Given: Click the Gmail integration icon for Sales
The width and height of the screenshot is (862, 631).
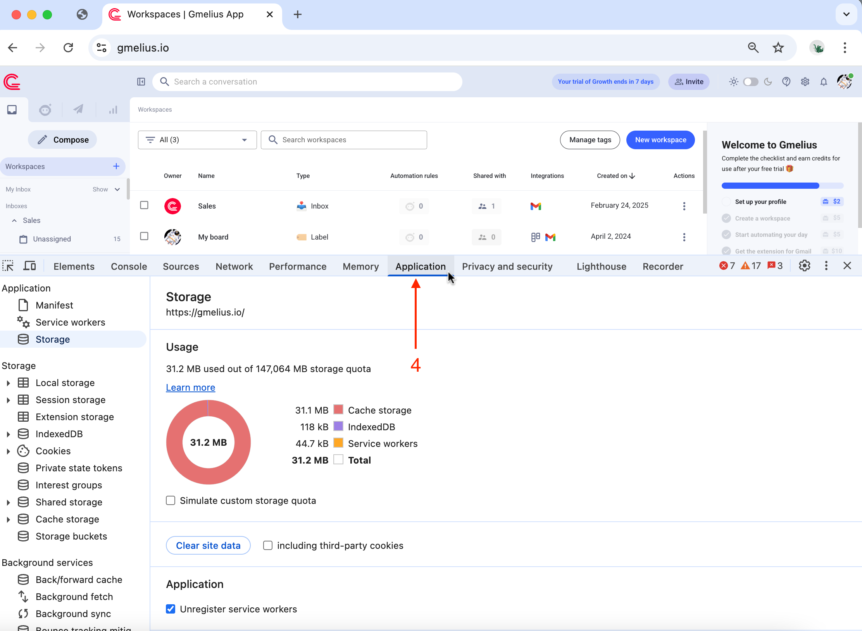Looking at the screenshot, I should 536,206.
